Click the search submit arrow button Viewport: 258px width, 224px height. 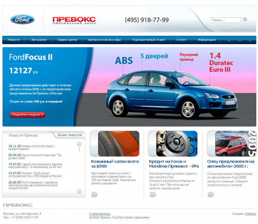pos(245,20)
